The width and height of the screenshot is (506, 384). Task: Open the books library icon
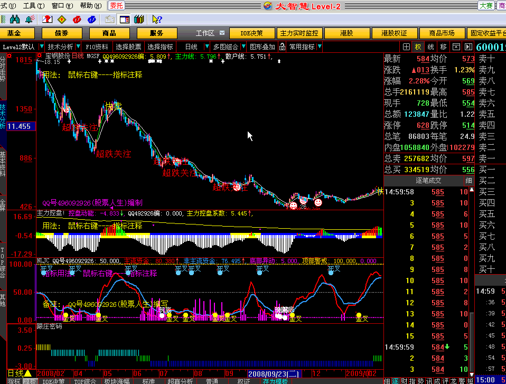tap(139, 20)
